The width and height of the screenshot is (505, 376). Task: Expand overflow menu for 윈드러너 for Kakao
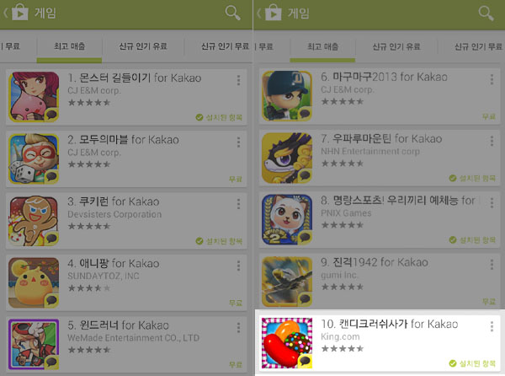coord(238,328)
